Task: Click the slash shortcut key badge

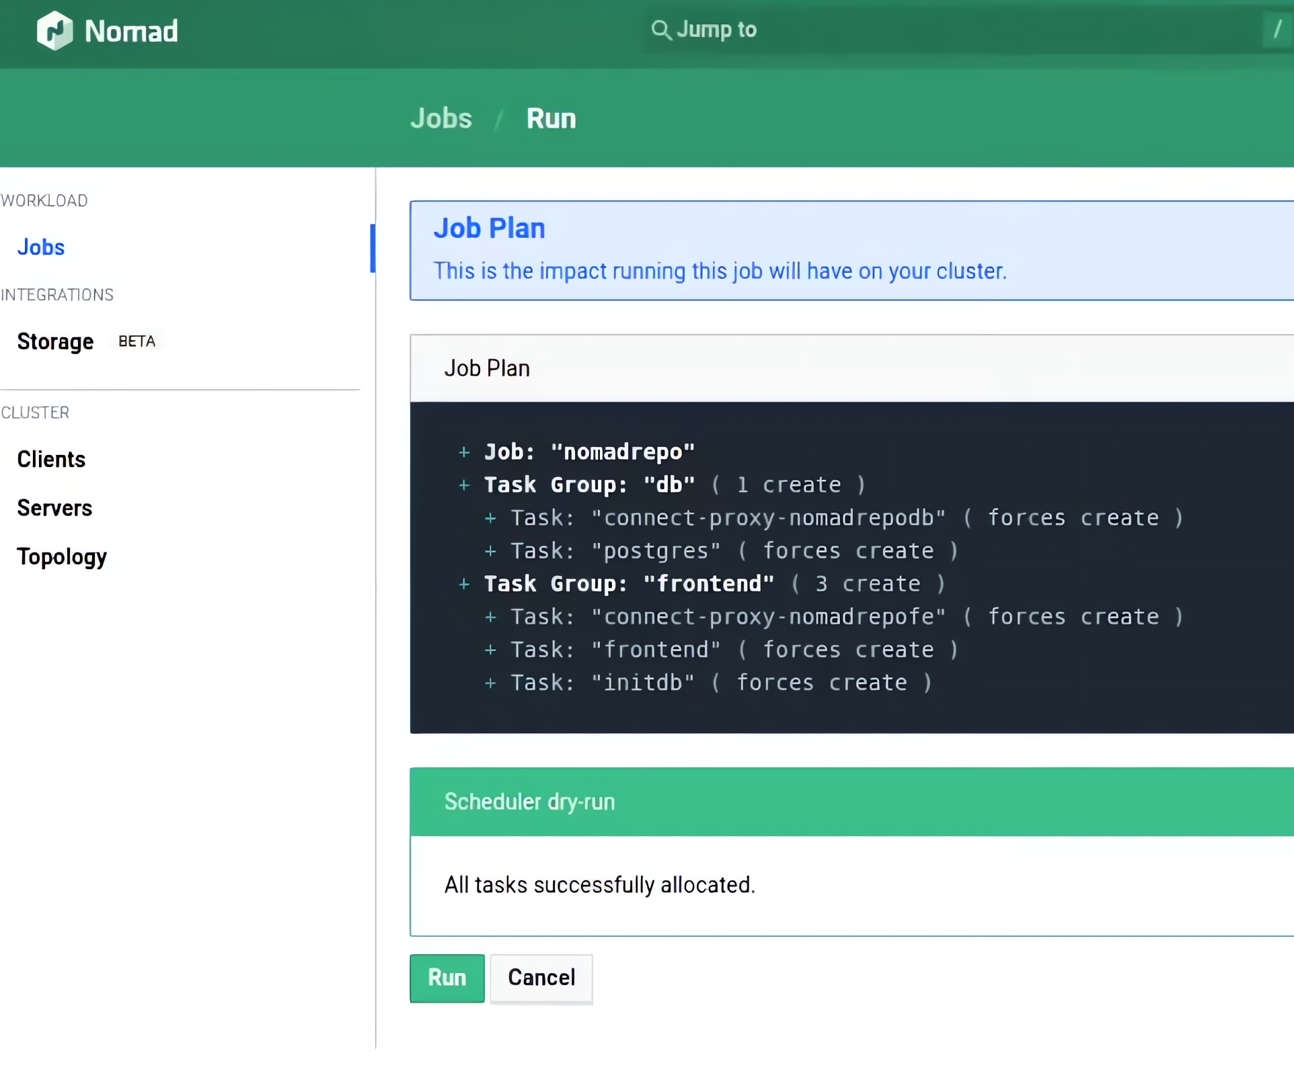Action: 1277,30
